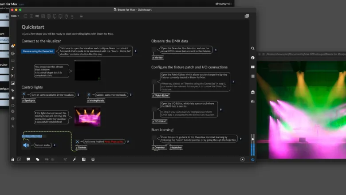Select the thispatcher object box
Image resolution: width=346 pixels, height=195 pixels.
[x=176, y=148]
